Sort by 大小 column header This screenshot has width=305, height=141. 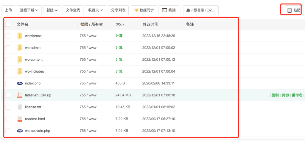tap(120, 24)
